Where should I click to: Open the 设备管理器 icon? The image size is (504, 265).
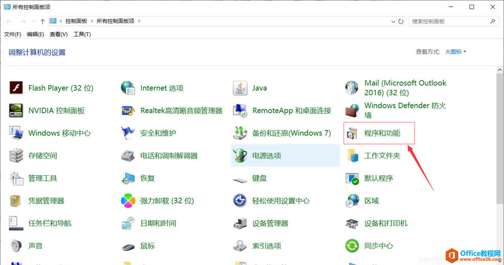240,223
